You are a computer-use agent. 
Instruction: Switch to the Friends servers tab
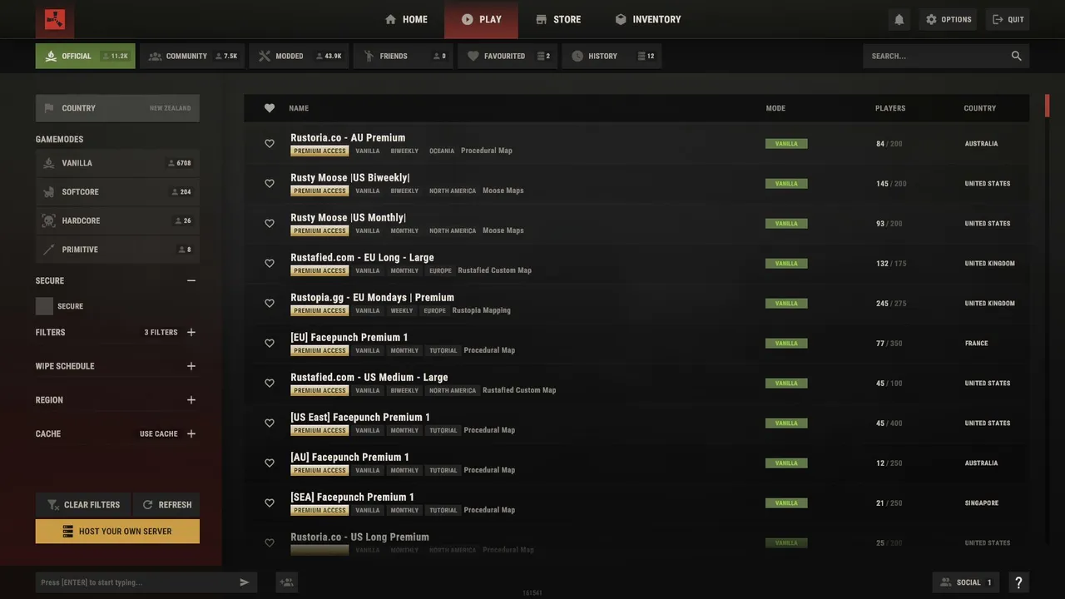(404, 56)
